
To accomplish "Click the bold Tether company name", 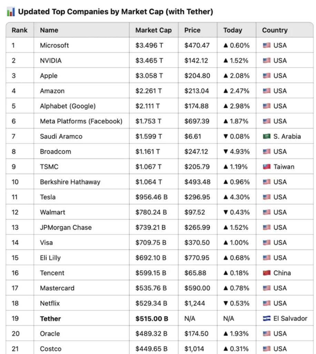I will click(x=50, y=318).
